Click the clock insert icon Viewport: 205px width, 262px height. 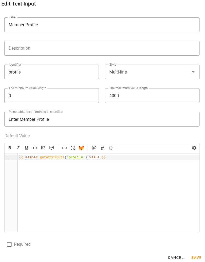click(x=73, y=148)
